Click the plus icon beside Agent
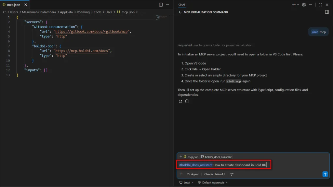 [181, 174]
